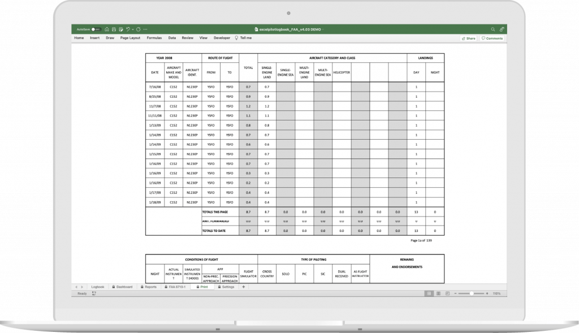Click the Share button
This screenshot has width=579, height=333.
pyautogui.click(x=469, y=38)
